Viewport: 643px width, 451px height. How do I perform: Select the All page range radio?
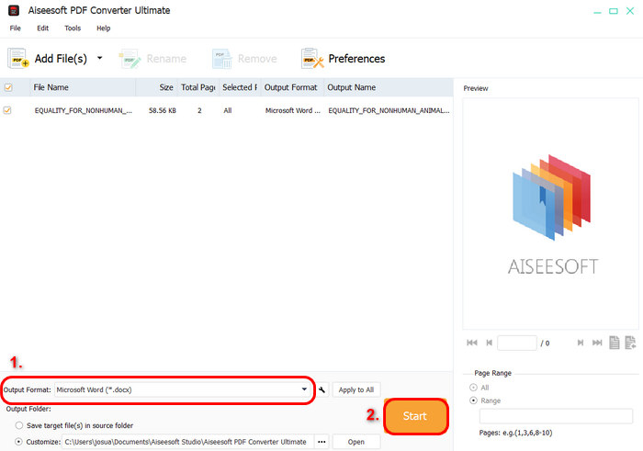(x=473, y=387)
